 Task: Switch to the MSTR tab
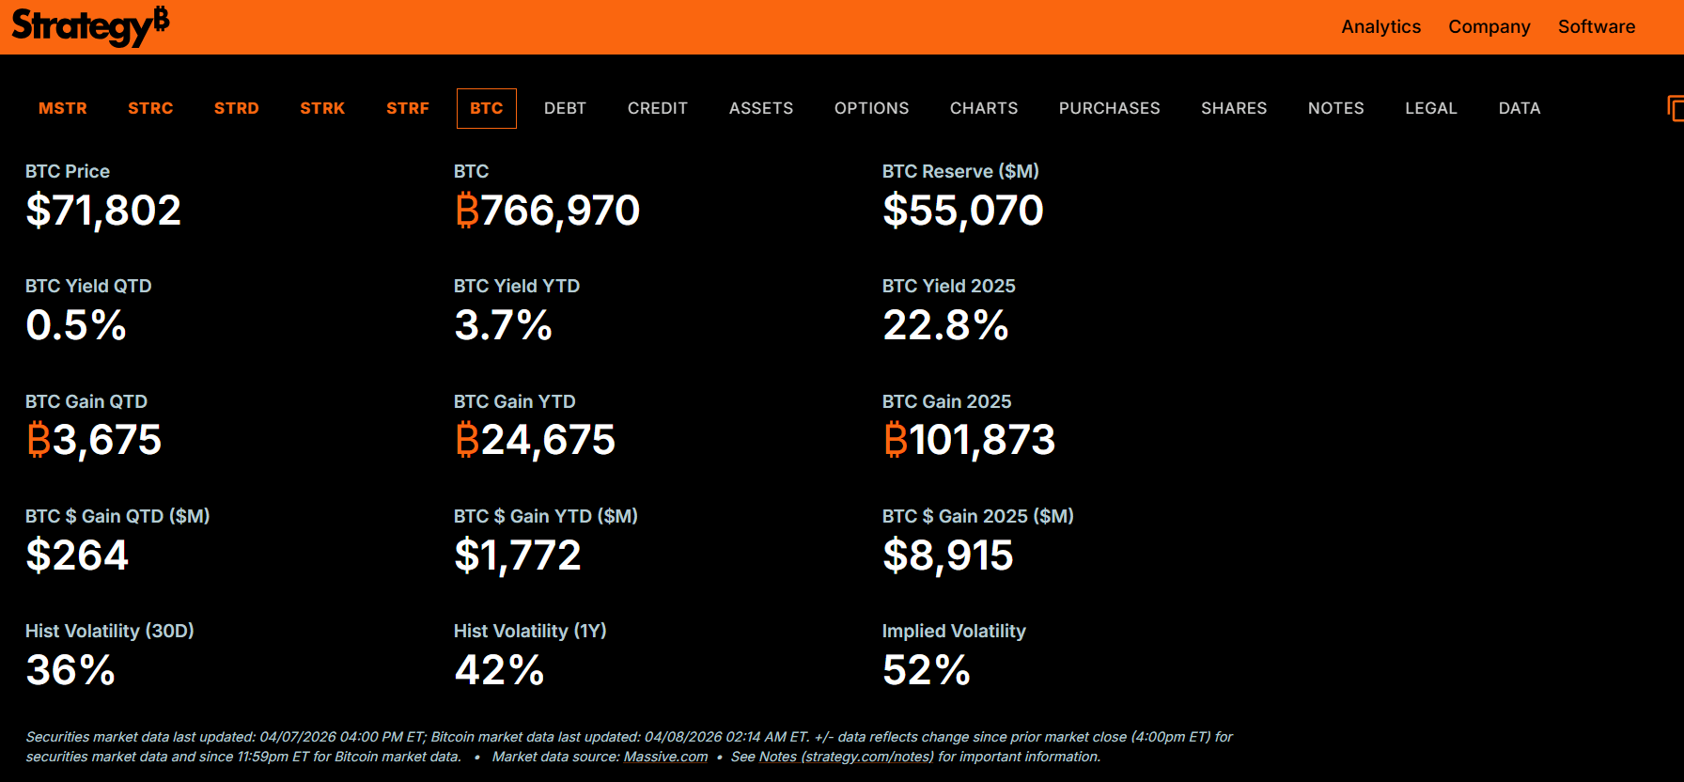(x=63, y=108)
